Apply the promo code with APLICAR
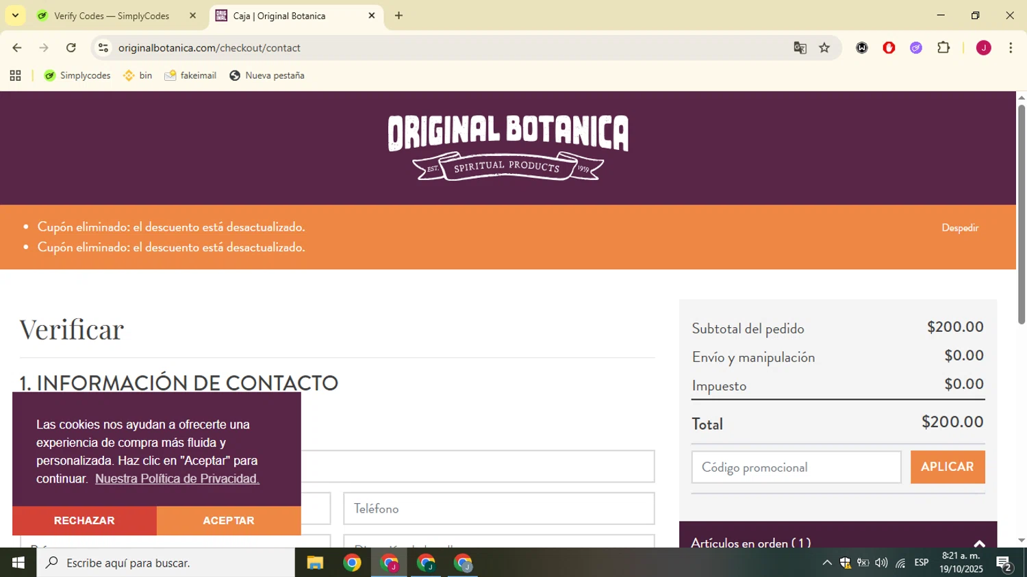1027x577 pixels. click(x=948, y=467)
